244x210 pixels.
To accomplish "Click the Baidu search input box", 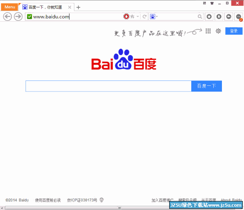I will tap(108, 86).
